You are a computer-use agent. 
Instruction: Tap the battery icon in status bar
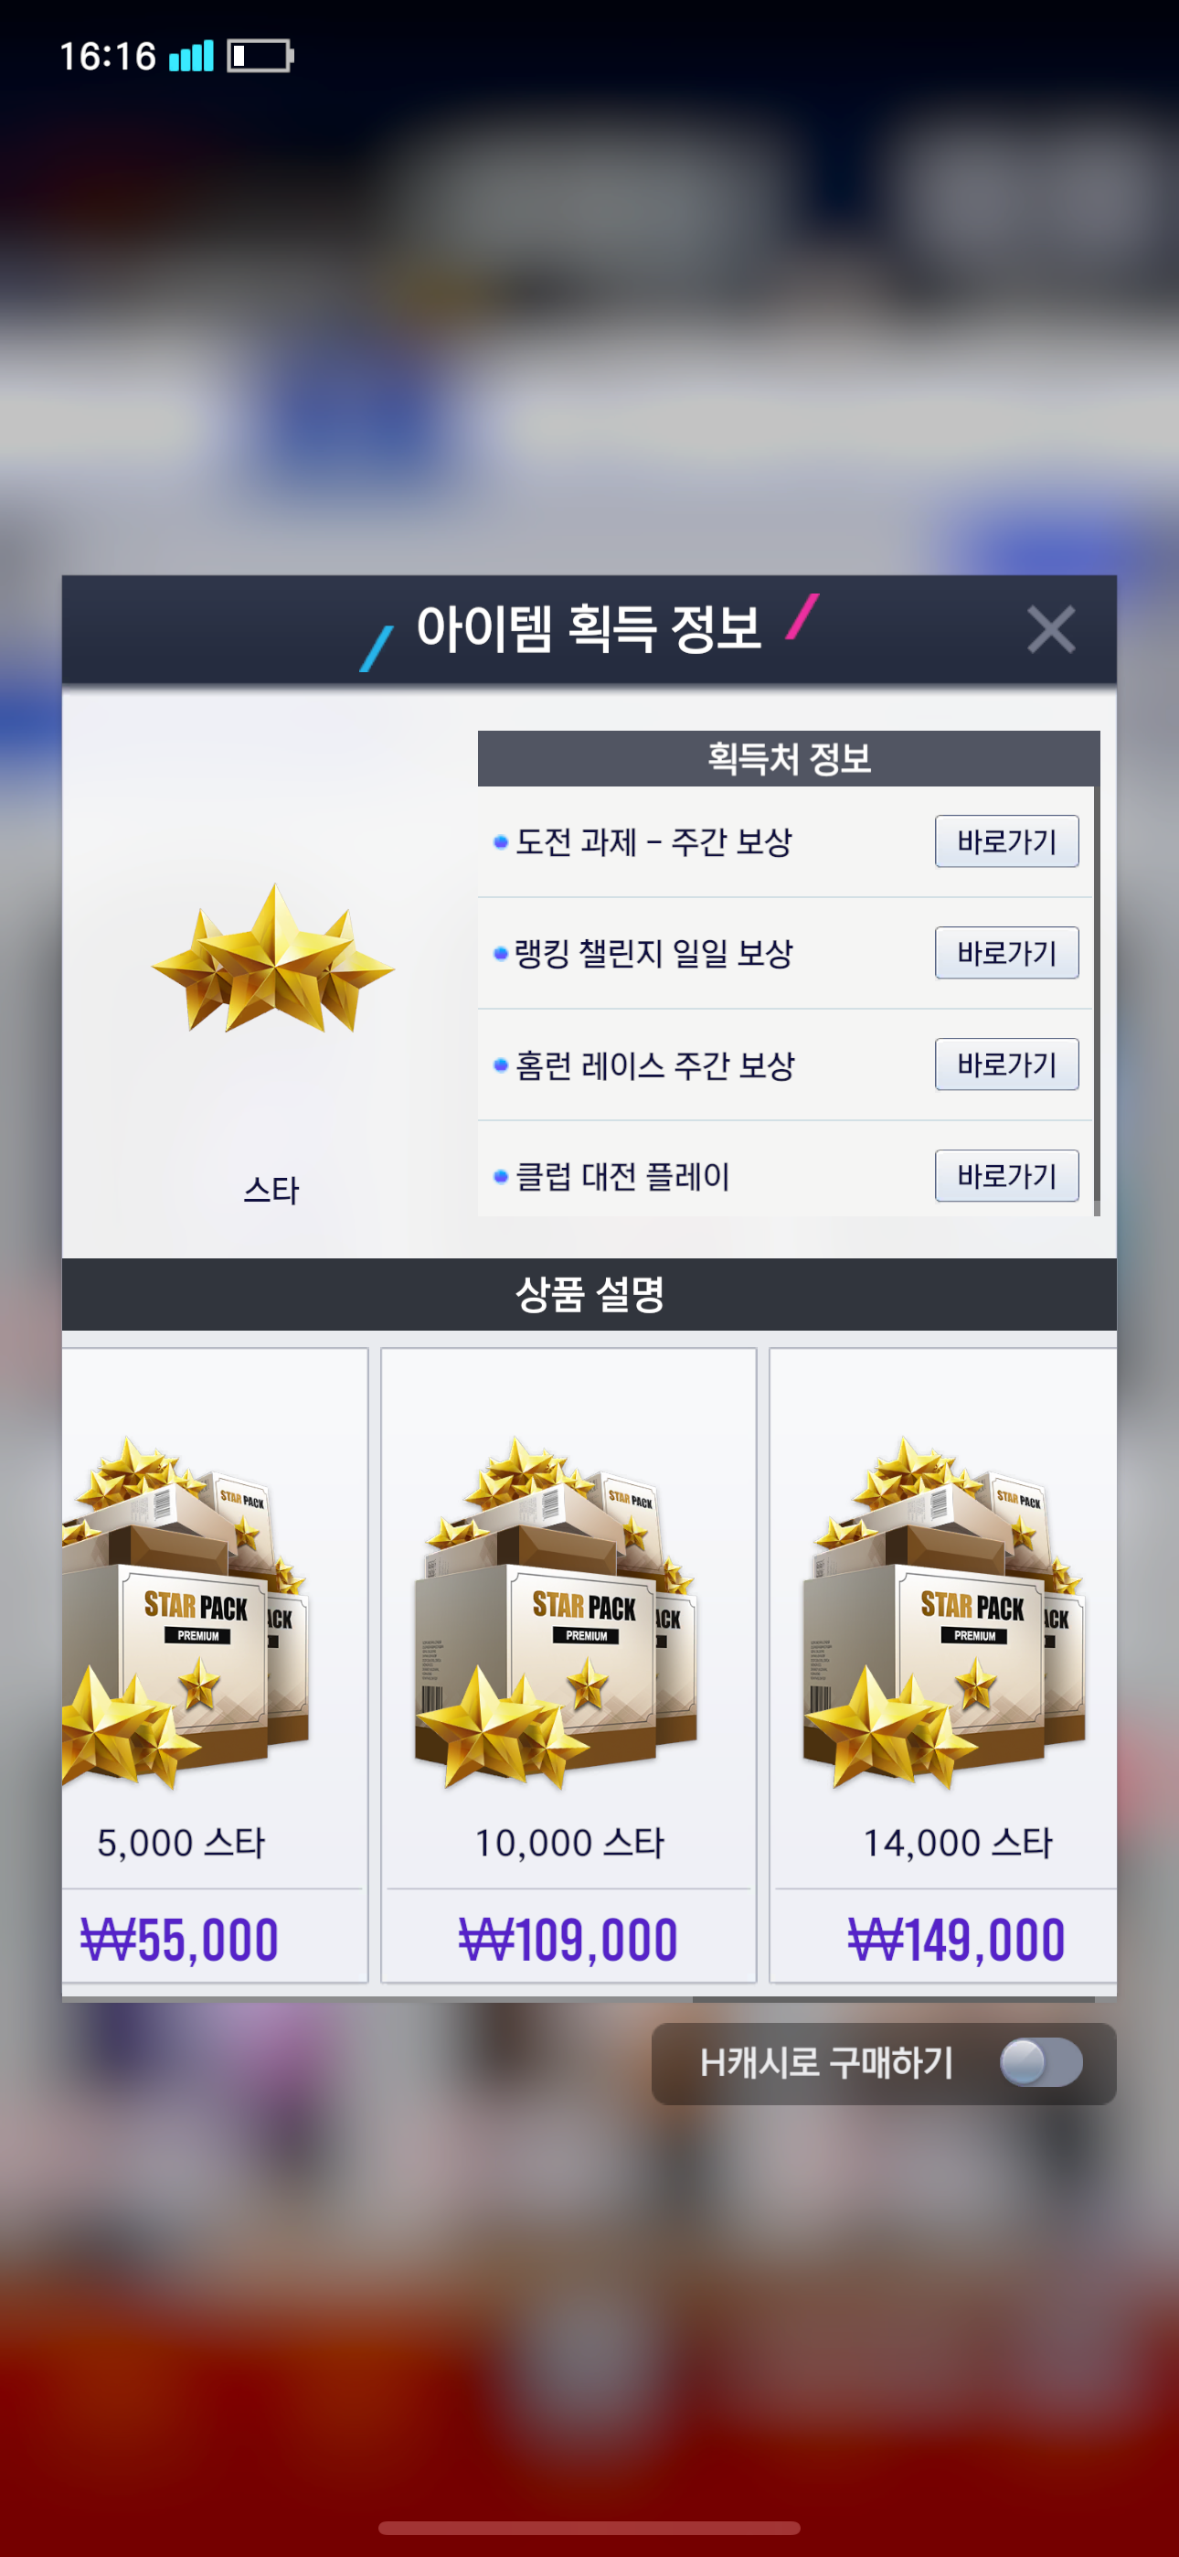coord(260,56)
